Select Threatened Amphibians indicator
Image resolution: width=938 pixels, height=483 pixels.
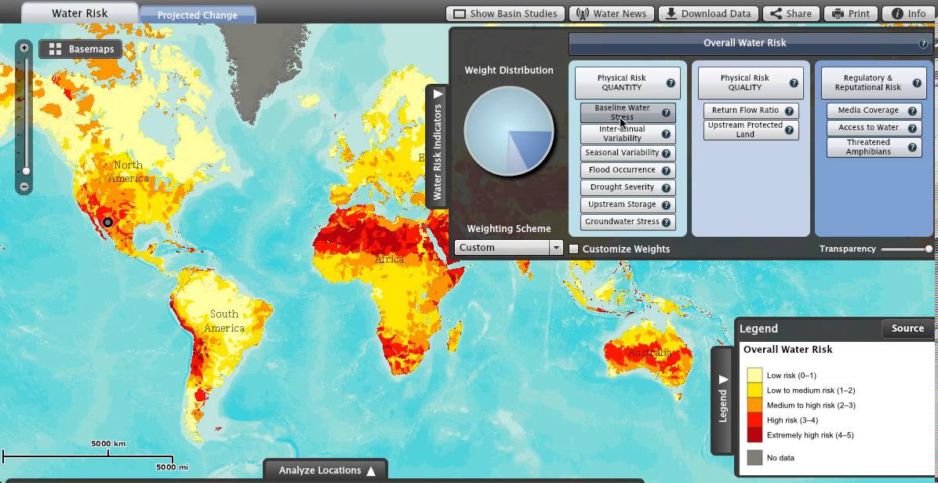[874, 147]
